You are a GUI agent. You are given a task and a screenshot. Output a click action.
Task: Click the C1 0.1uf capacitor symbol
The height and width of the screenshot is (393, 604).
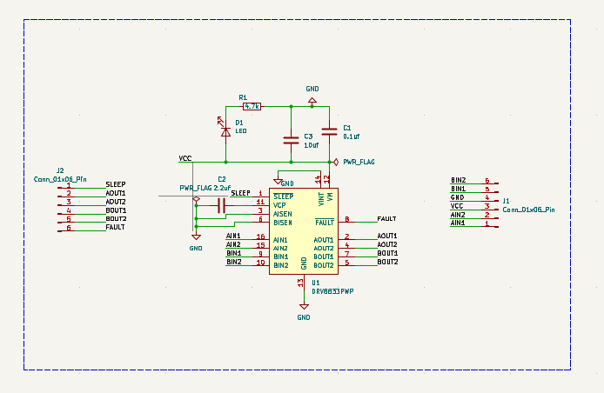329,131
